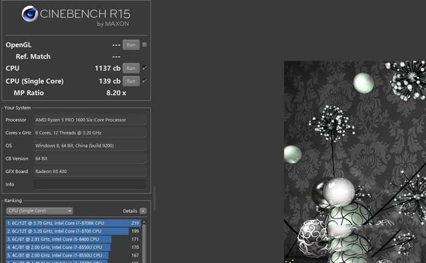Open the ranking type dropdown
Image resolution: width=426 pixels, height=263 pixels.
(x=39, y=211)
